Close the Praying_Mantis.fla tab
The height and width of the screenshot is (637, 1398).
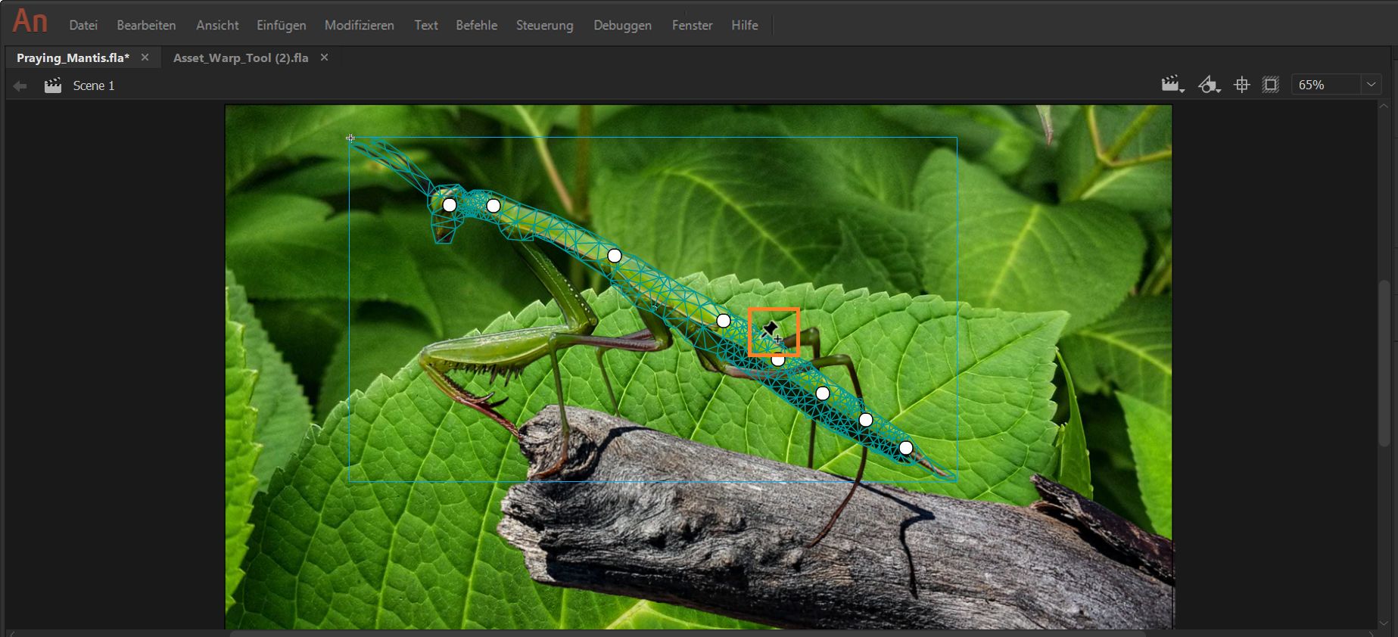145,57
